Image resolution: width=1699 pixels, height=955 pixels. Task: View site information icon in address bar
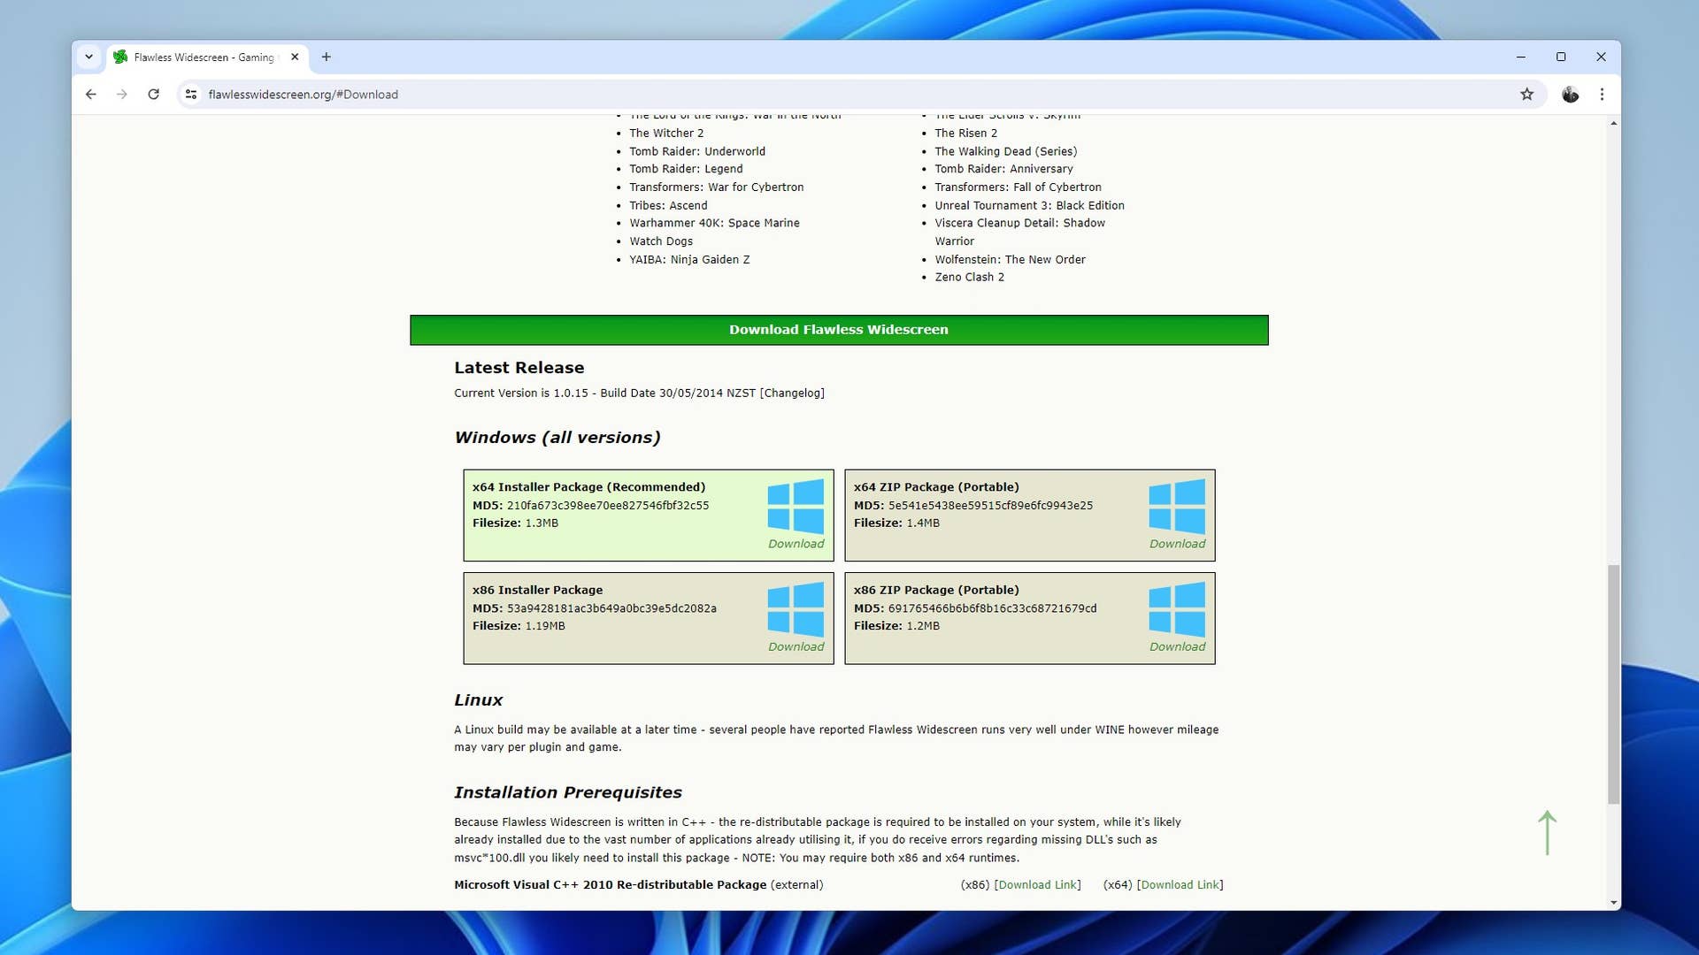(x=191, y=95)
